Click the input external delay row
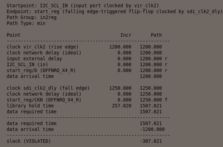Viewport: 223px width, 147px height. (x=87, y=59)
